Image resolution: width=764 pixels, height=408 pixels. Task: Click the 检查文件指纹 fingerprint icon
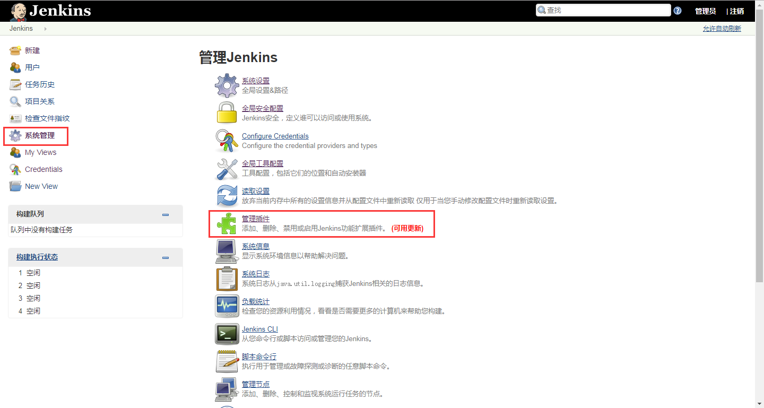[15, 118]
